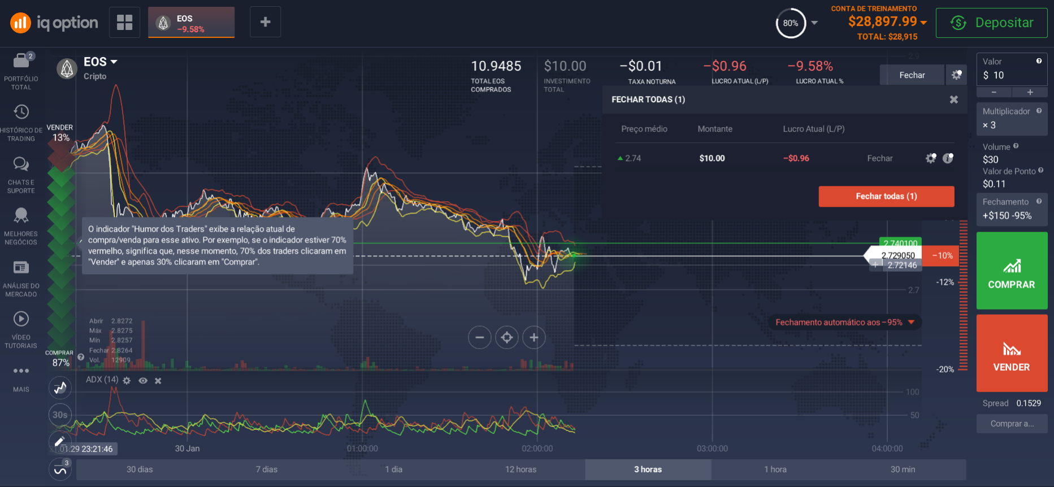The width and height of the screenshot is (1054, 487).
Task: Click the Multiplicador help icon
Action: [1039, 111]
